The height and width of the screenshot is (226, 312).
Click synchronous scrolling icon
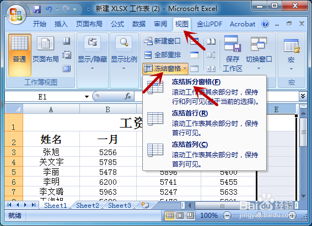pyautogui.click(x=211, y=55)
